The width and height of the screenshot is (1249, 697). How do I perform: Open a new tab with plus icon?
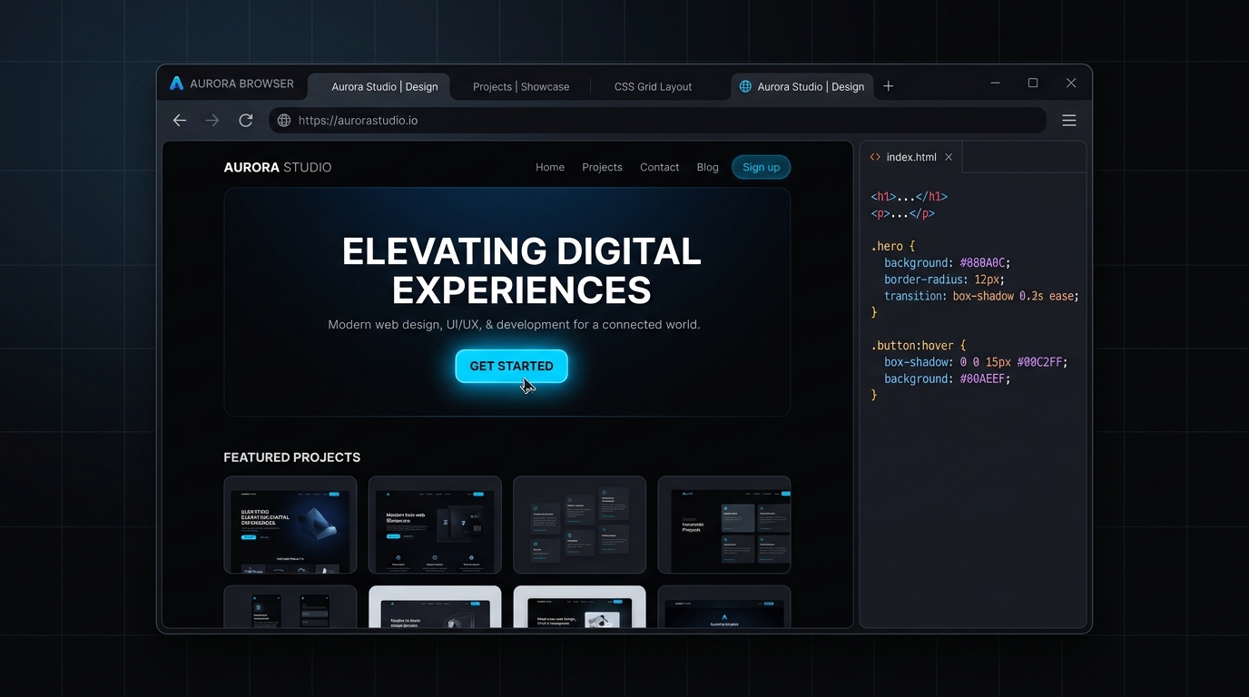click(889, 86)
